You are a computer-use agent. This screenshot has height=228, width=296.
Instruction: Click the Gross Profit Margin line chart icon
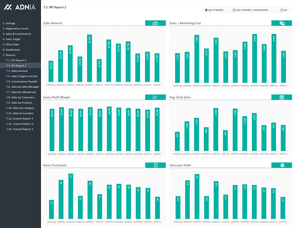tap(155, 97)
